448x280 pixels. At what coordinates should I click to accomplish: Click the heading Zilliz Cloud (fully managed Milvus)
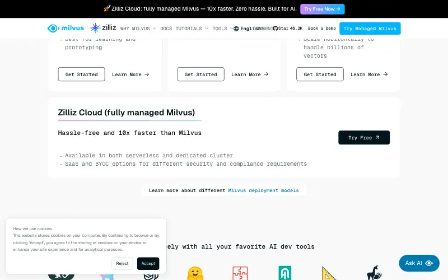point(127,113)
